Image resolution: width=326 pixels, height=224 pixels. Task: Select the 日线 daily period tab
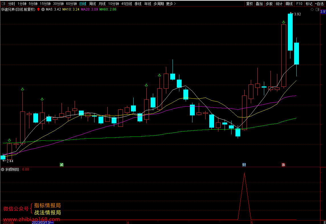(x=83, y=4)
